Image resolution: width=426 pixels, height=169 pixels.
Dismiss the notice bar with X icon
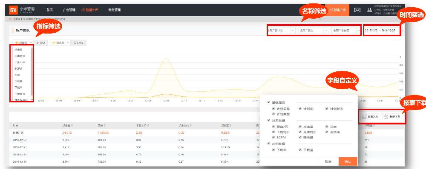click(x=320, y=19)
